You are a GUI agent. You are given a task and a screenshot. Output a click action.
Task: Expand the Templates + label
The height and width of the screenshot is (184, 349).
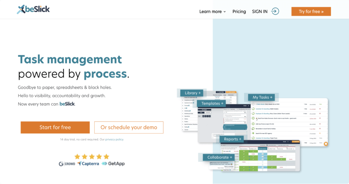pyautogui.click(x=212, y=103)
